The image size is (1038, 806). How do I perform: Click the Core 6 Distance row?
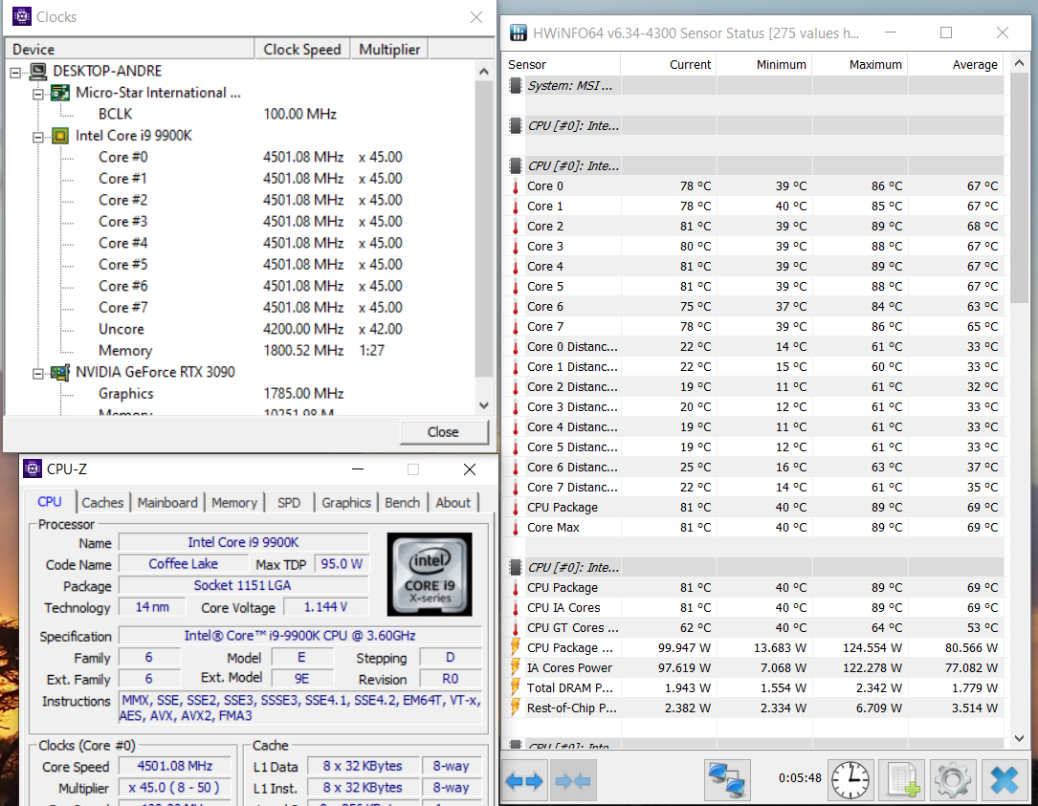click(x=753, y=468)
